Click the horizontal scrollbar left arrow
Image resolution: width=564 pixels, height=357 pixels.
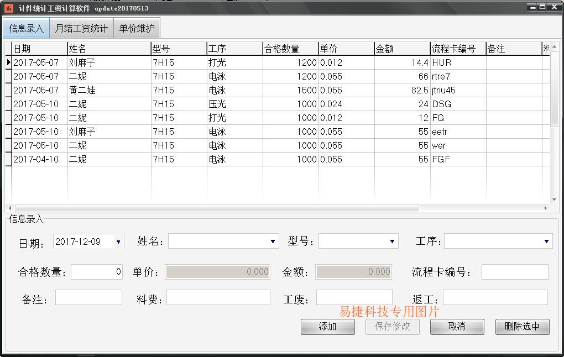[10, 208]
